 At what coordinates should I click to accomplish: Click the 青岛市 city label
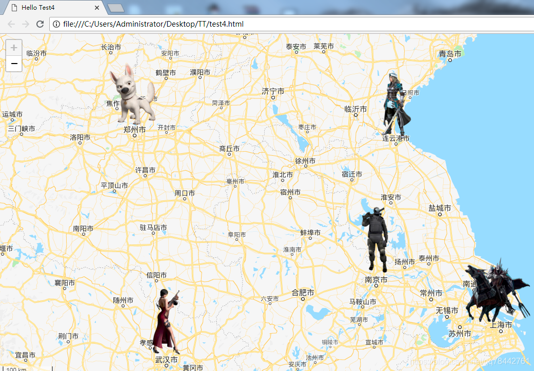[450, 54]
